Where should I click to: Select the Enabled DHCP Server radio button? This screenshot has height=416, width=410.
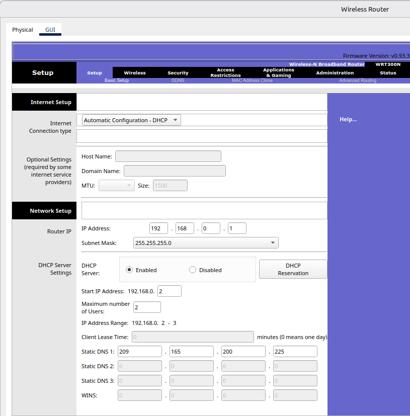point(129,270)
